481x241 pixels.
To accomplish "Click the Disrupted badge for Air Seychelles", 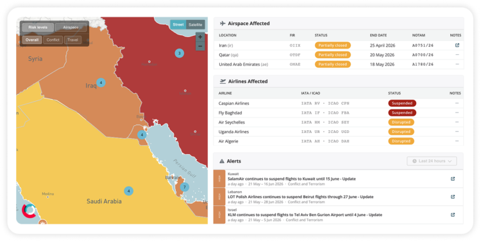I will (x=401, y=122).
